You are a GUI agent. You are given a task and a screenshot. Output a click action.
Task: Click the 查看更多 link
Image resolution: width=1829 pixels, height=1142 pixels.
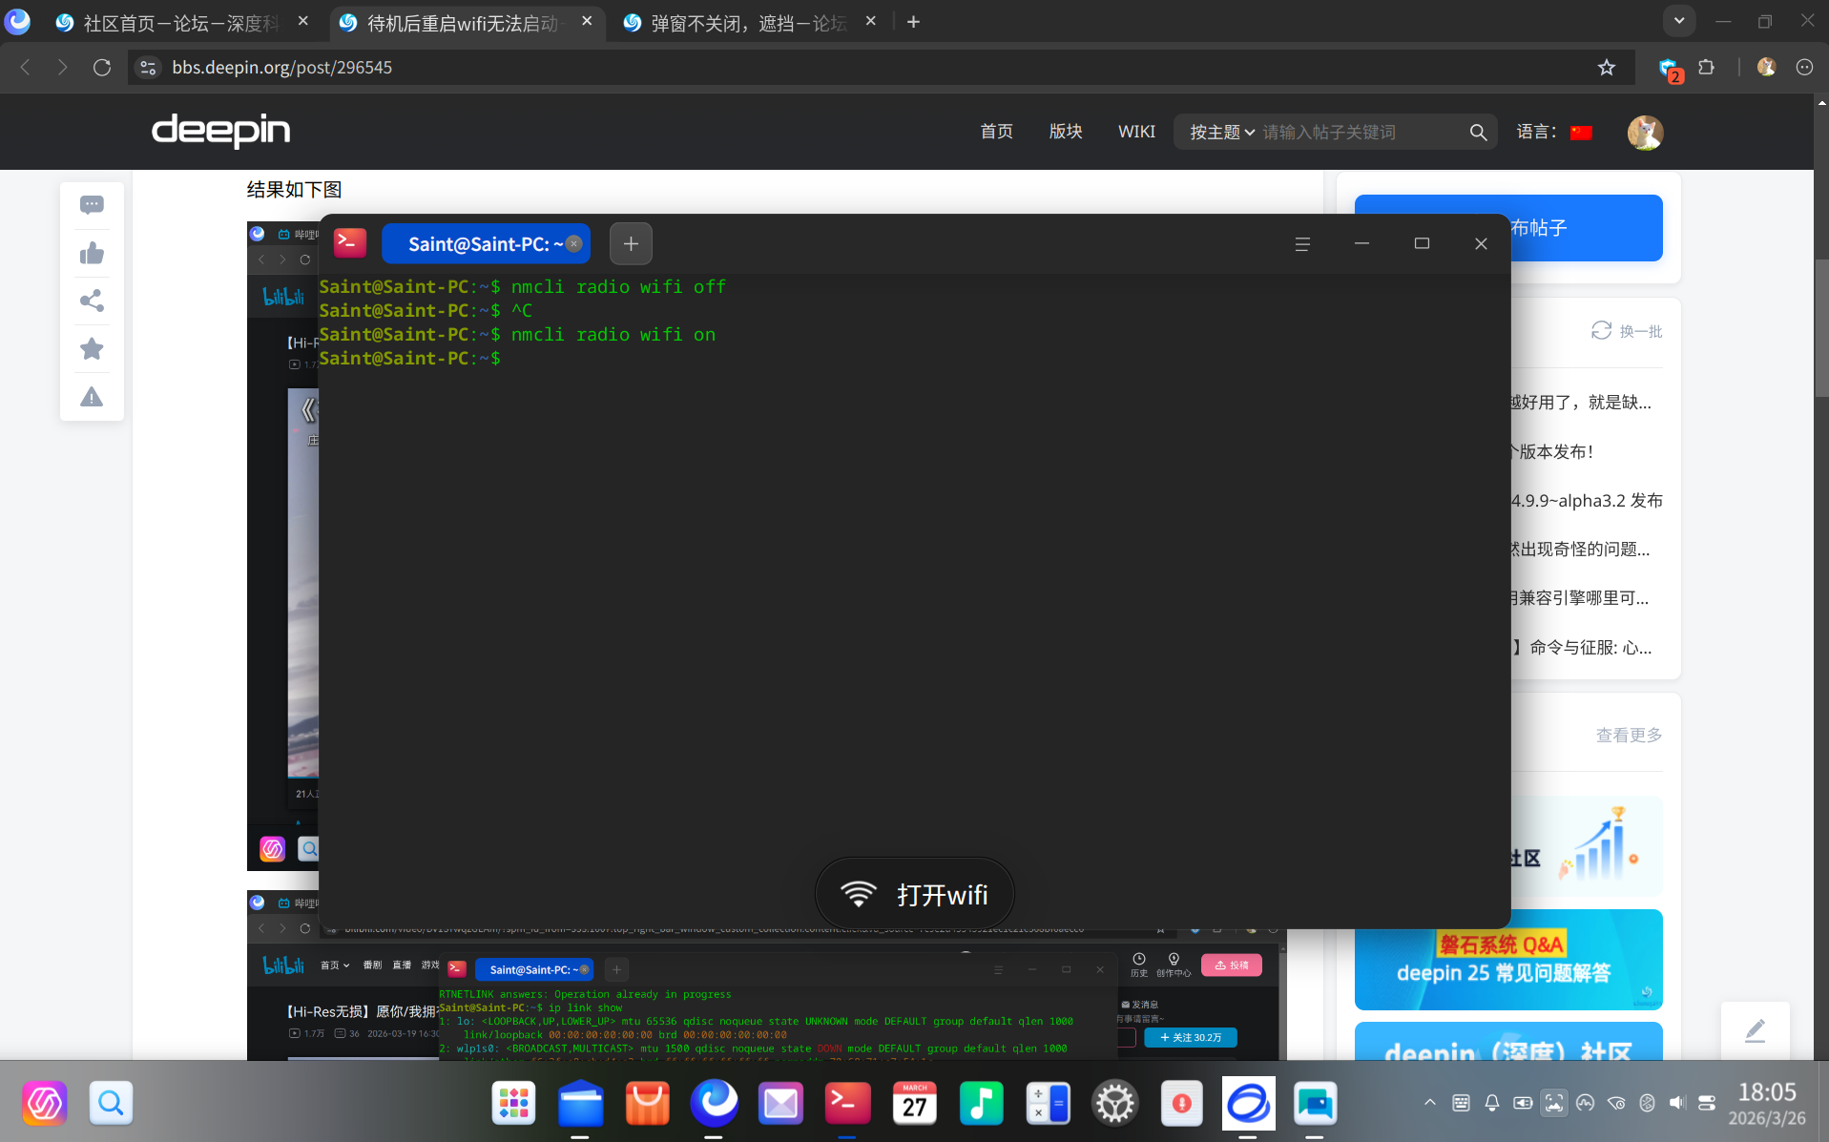(1629, 735)
